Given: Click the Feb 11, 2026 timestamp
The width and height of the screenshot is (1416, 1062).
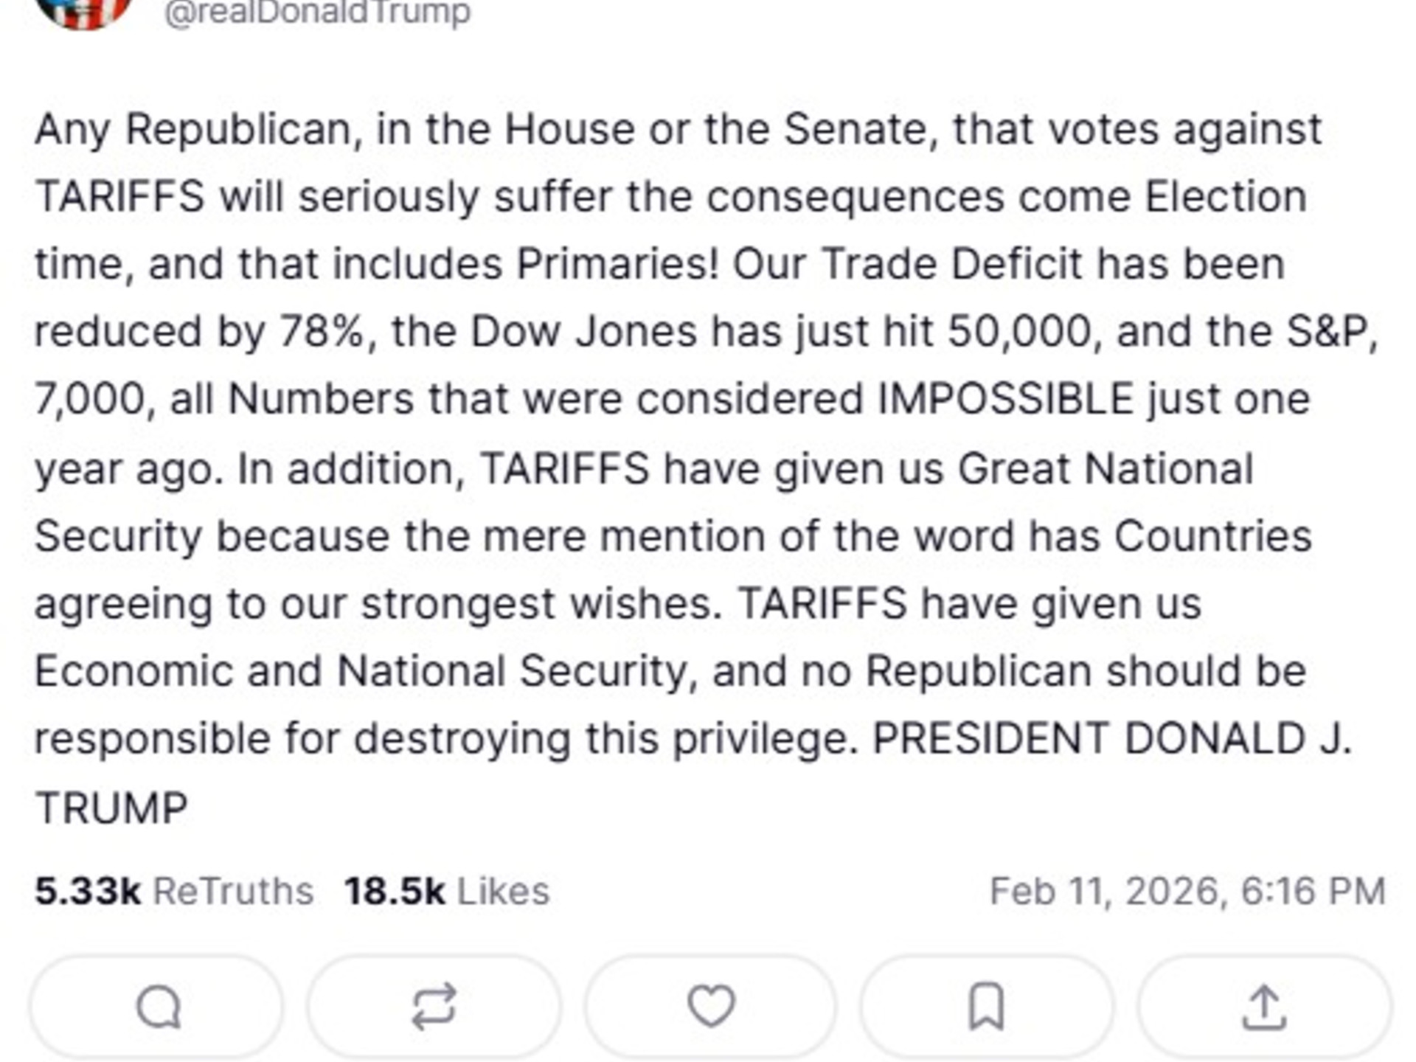Looking at the screenshot, I should point(1187,891).
